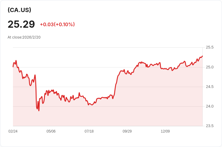The image size is (222, 147).
Task: Click the (CA.US) ticker title
Action: pos(19,10)
